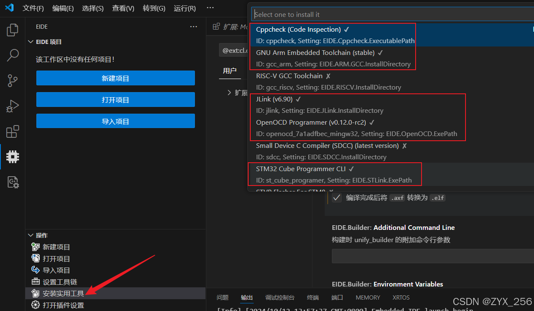Open the Explorer view in activity bar

click(13, 30)
